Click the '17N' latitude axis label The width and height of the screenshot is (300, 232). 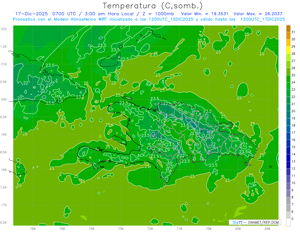(4, 205)
